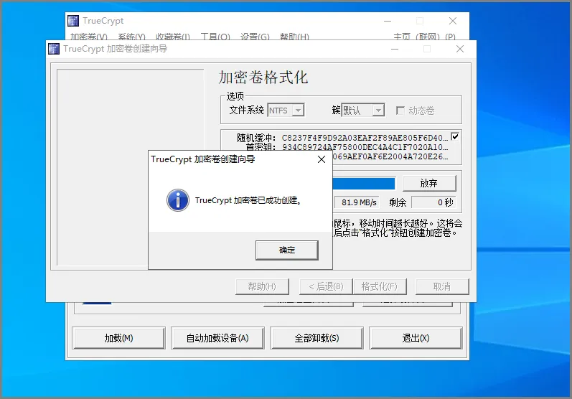This screenshot has height=399, width=572.
Task: Click 加载(M) mount button in main window
Action: (x=118, y=338)
